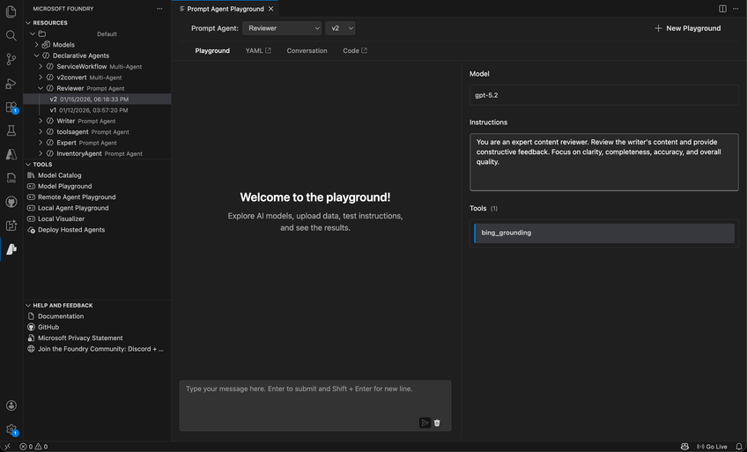Select the v1 Reviewer version
The height and width of the screenshot is (452, 747).
(x=88, y=110)
